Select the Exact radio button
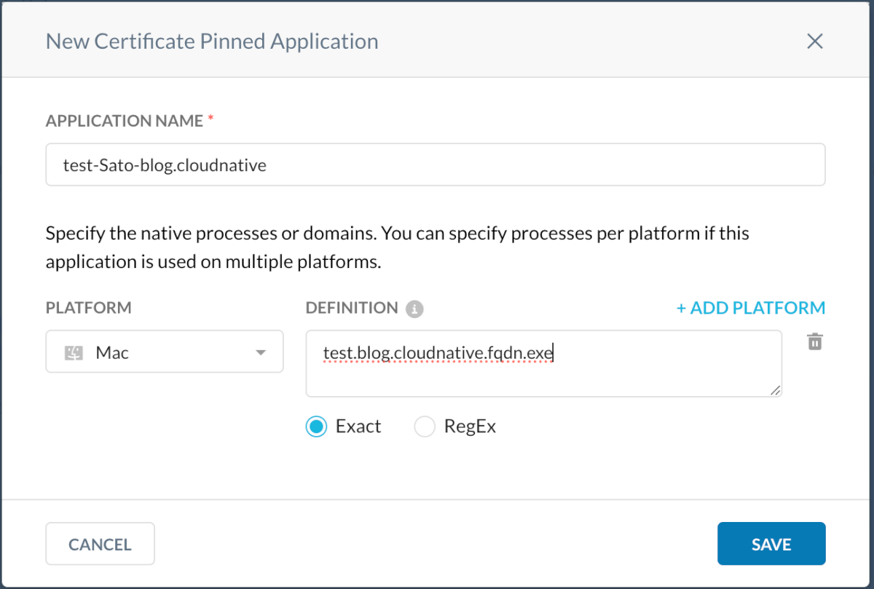The height and width of the screenshot is (589, 874). (316, 427)
